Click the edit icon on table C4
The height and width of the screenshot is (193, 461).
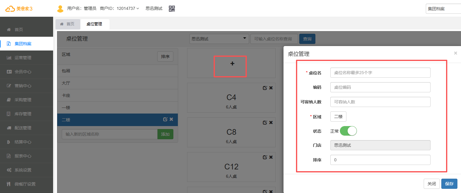265,88
